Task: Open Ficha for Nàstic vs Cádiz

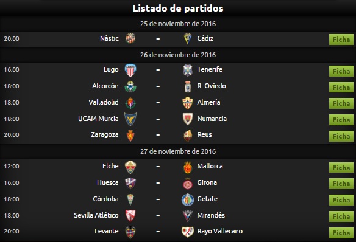Action: 341,40
